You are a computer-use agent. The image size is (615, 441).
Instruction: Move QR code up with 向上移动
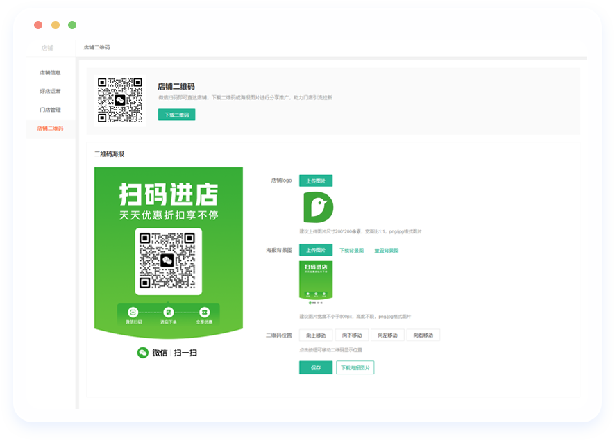pos(316,335)
